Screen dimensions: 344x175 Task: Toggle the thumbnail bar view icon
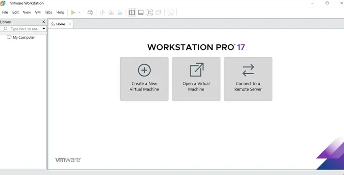(141, 13)
